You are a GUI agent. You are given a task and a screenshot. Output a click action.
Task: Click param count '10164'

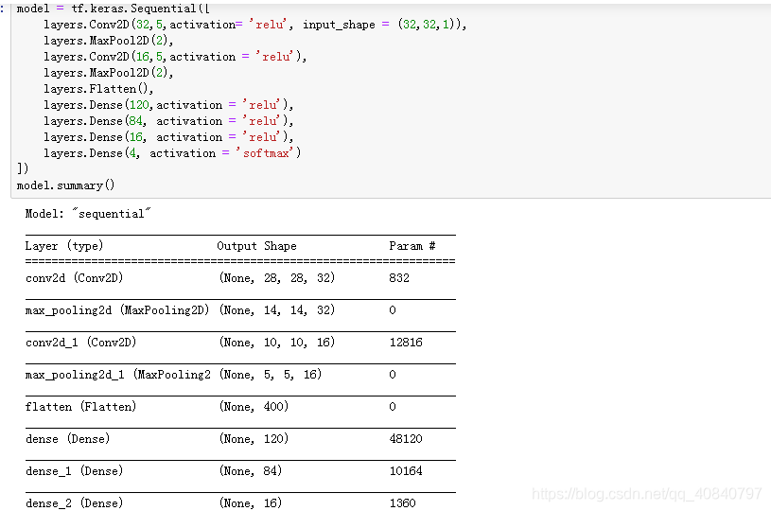(406, 471)
